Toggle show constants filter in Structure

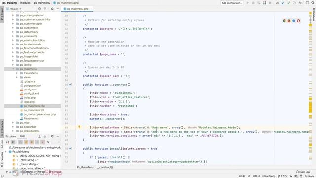click(x=32, y=142)
